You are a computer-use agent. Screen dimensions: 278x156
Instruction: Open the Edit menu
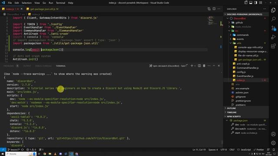17,3
